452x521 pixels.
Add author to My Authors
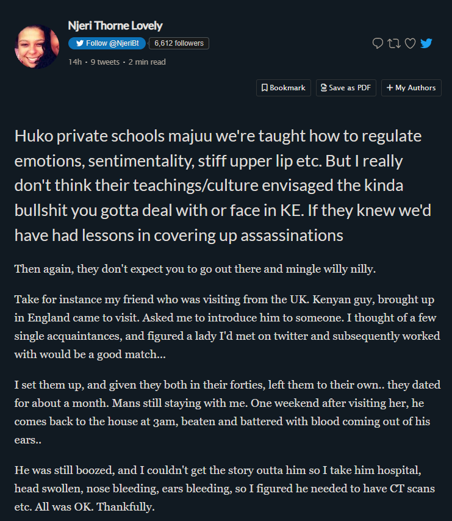pos(411,88)
